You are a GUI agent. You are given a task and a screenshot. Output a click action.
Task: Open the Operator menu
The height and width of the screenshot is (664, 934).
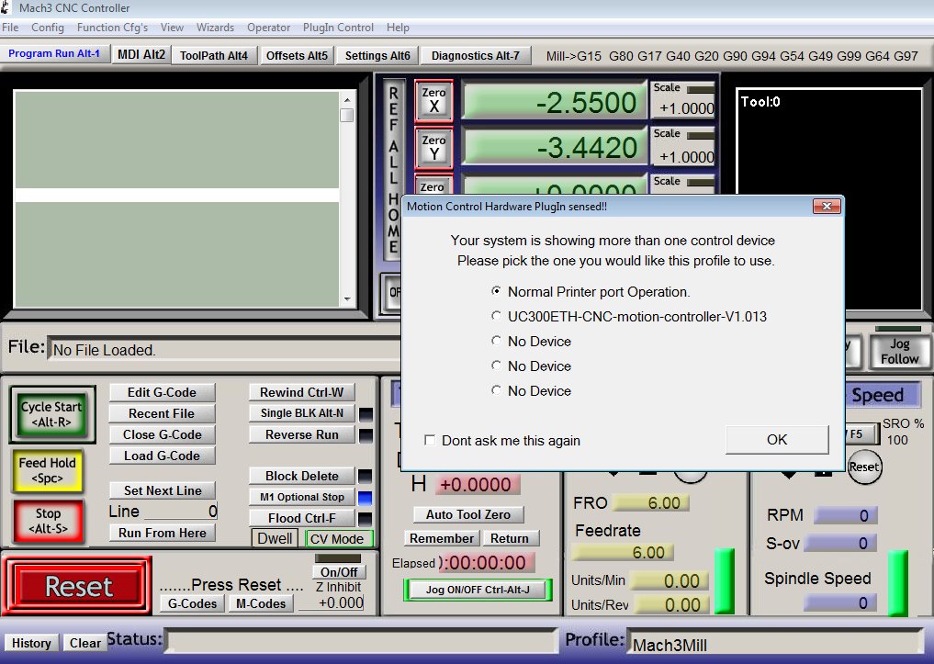click(x=269, y=28)
